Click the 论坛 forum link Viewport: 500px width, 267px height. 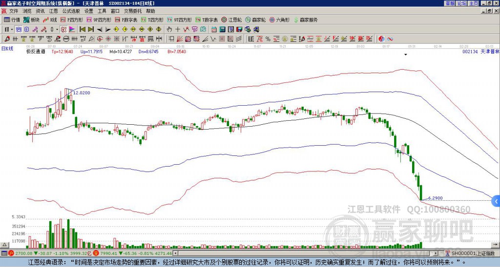(461, 3)
